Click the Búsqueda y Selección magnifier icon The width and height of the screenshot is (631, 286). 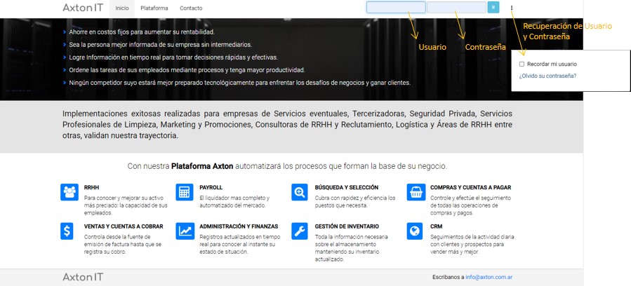[300, 192]
